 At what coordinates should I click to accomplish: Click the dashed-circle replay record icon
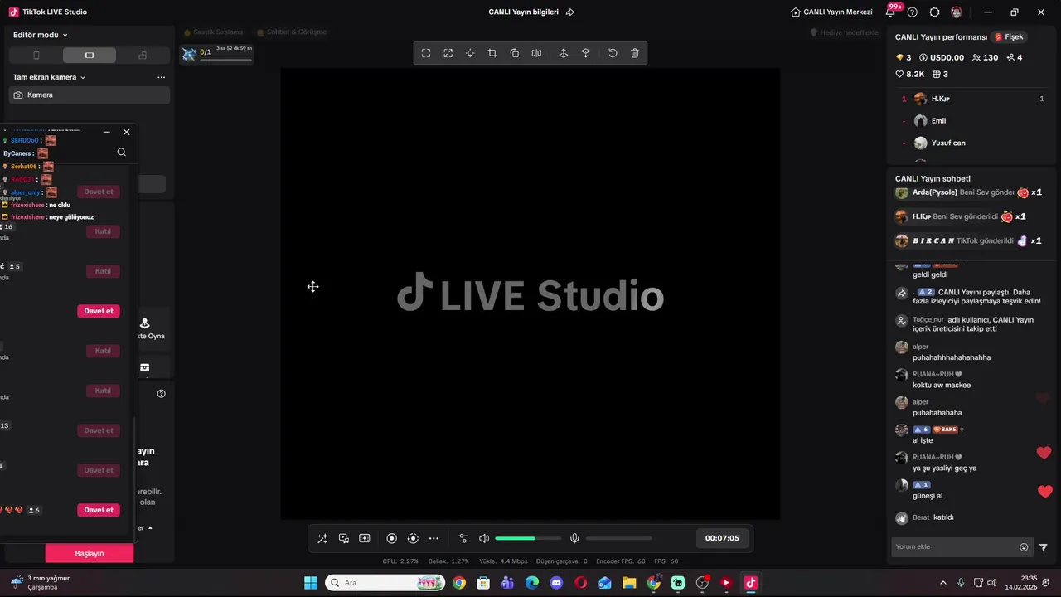pos(413,538)
